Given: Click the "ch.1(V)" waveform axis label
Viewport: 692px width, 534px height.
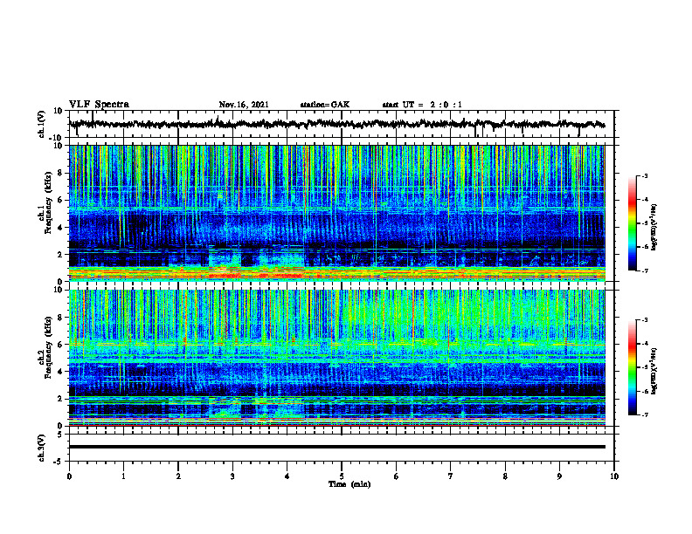Looking at the screenshot, I should [x=42, y=124].
